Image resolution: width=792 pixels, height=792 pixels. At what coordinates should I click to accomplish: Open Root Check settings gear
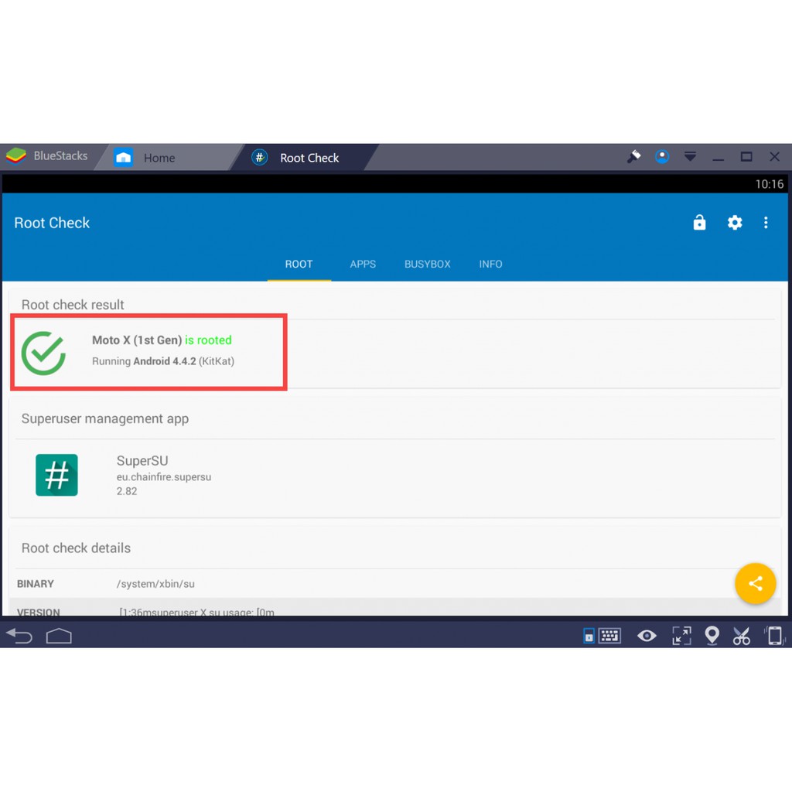point(735,223)
